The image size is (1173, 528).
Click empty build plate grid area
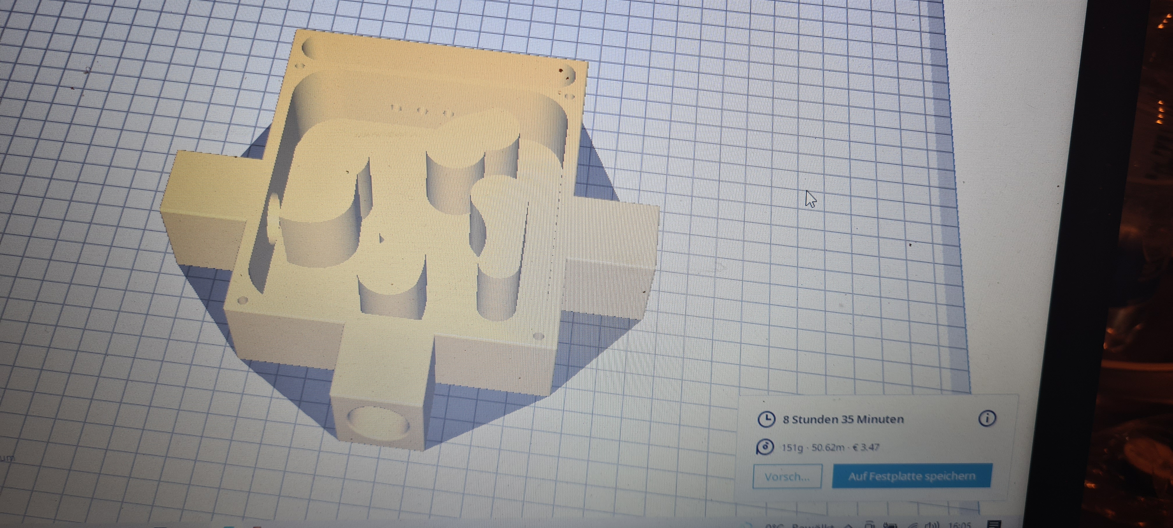[774, 114]
